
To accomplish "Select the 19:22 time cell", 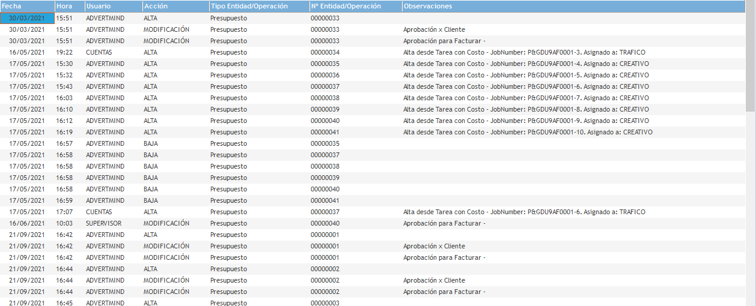I will tap(64, 52).
